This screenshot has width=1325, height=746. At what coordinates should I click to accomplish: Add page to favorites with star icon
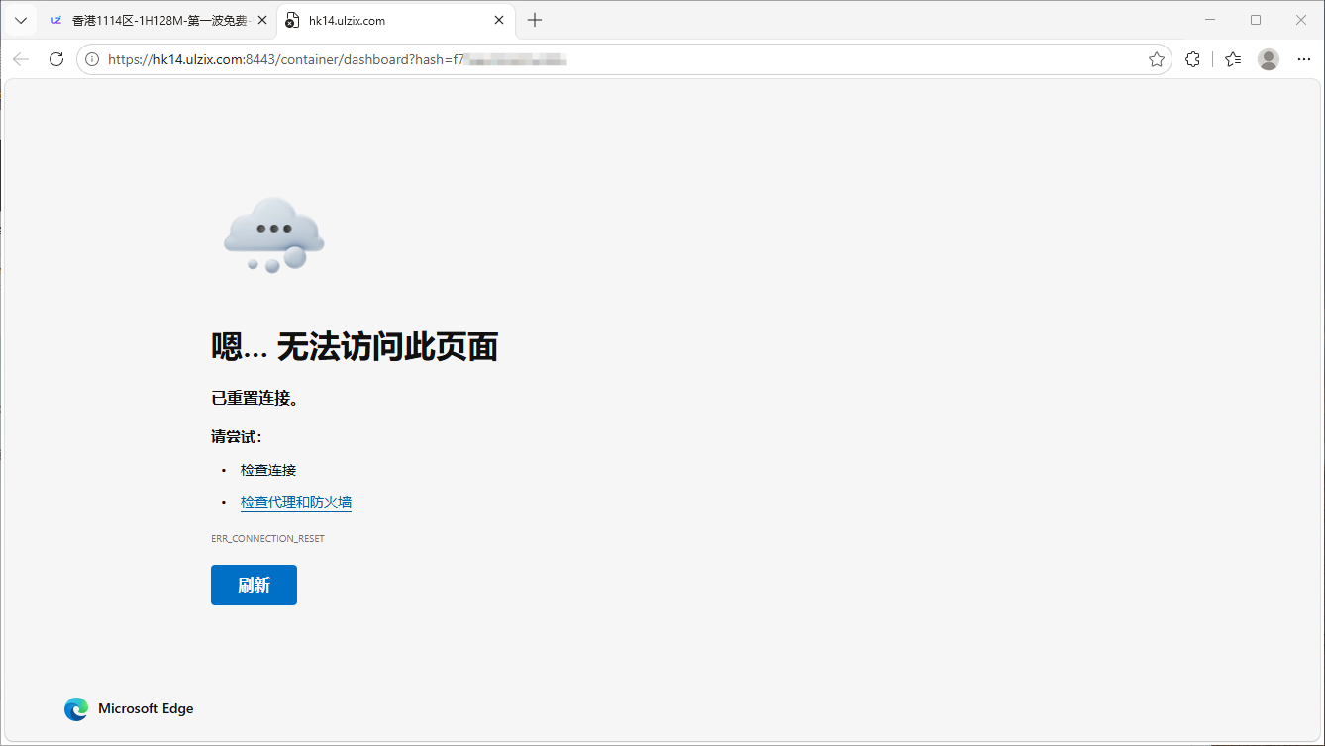click(1156, 59)
